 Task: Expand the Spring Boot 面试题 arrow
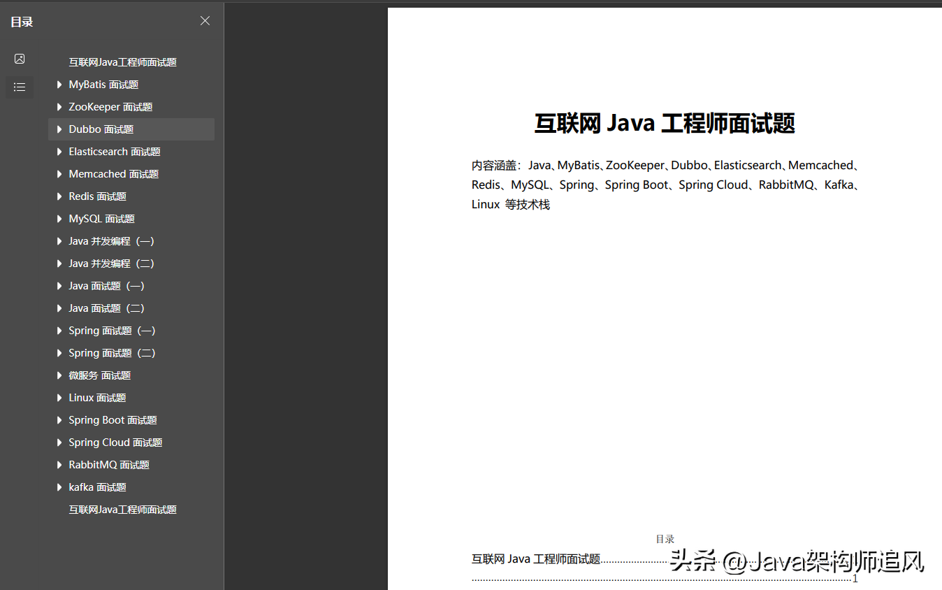tap(59, 420)
